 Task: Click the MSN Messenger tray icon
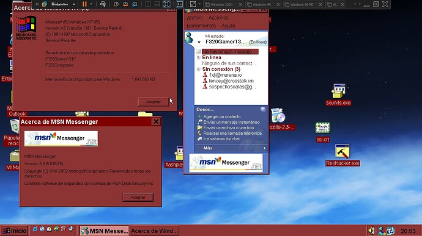point(381,231)
